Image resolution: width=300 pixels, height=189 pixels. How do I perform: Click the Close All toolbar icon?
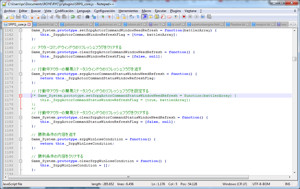coord(37,17)
